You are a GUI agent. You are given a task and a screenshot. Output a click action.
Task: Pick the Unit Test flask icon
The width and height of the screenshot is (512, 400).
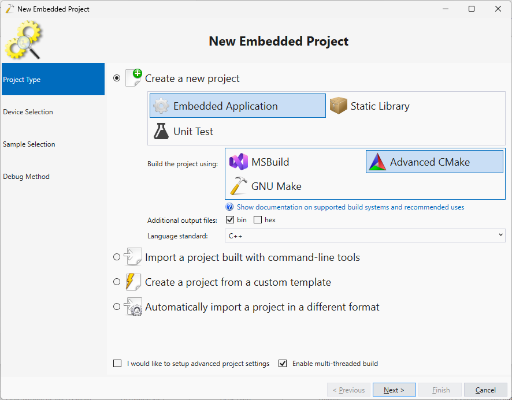[161, 132]
